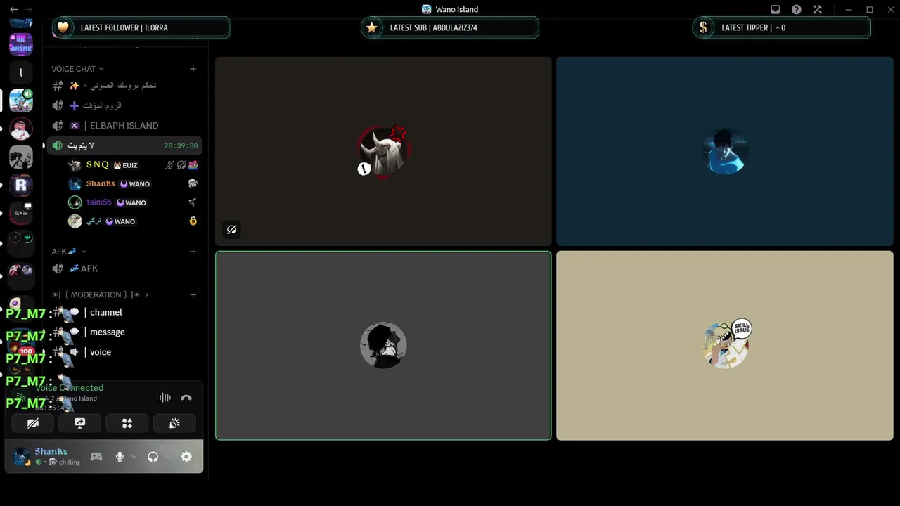
Task: Join the temporary room channel with plus emoji
Action: tap(124, 105)
